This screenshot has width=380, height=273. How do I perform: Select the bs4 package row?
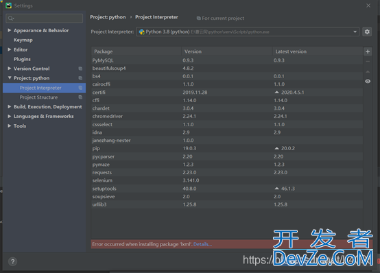[x=227, y=76]
